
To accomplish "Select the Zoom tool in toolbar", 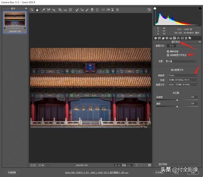I will pyautogui.click(x=32, y=10).
